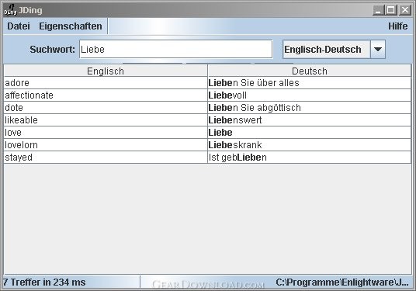Image resolution: width=416 pixels, height=291 pixels.
Task: Select the 'stayed' cell
Action: click(x=106, y=158)
